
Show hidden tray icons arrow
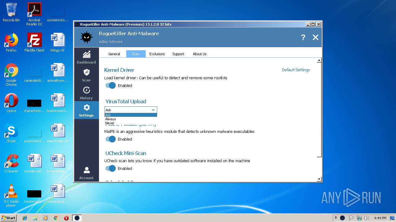point(336,218)
